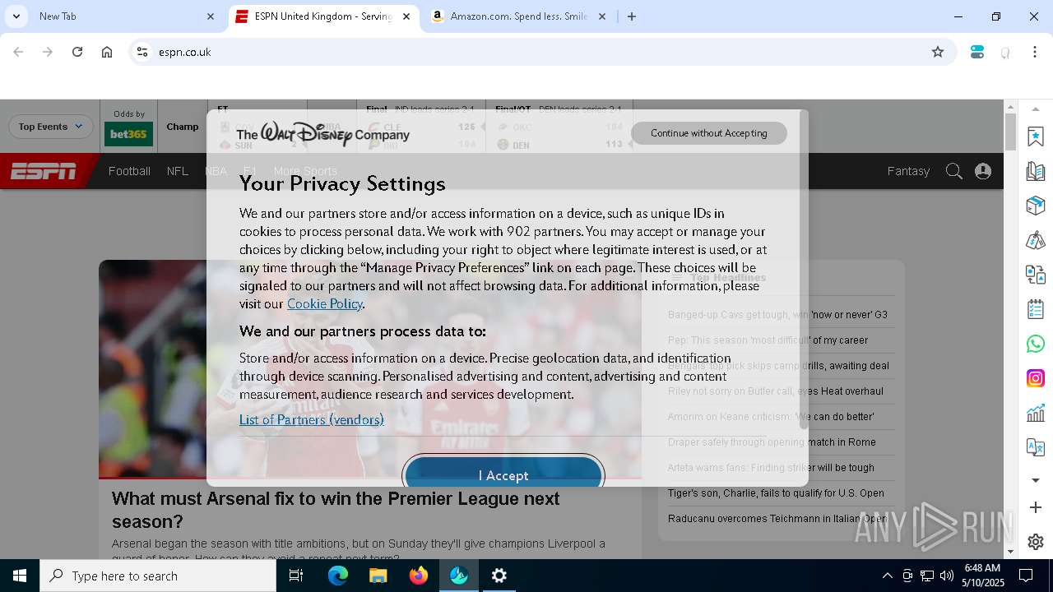Reload the current page
This screenshot has height=592, width=1053.
tap(77, 52)
